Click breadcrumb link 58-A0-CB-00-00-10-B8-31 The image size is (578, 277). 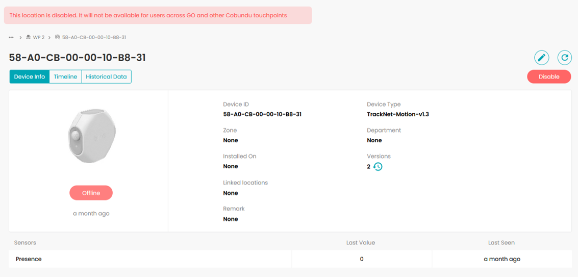pos(94,37)
